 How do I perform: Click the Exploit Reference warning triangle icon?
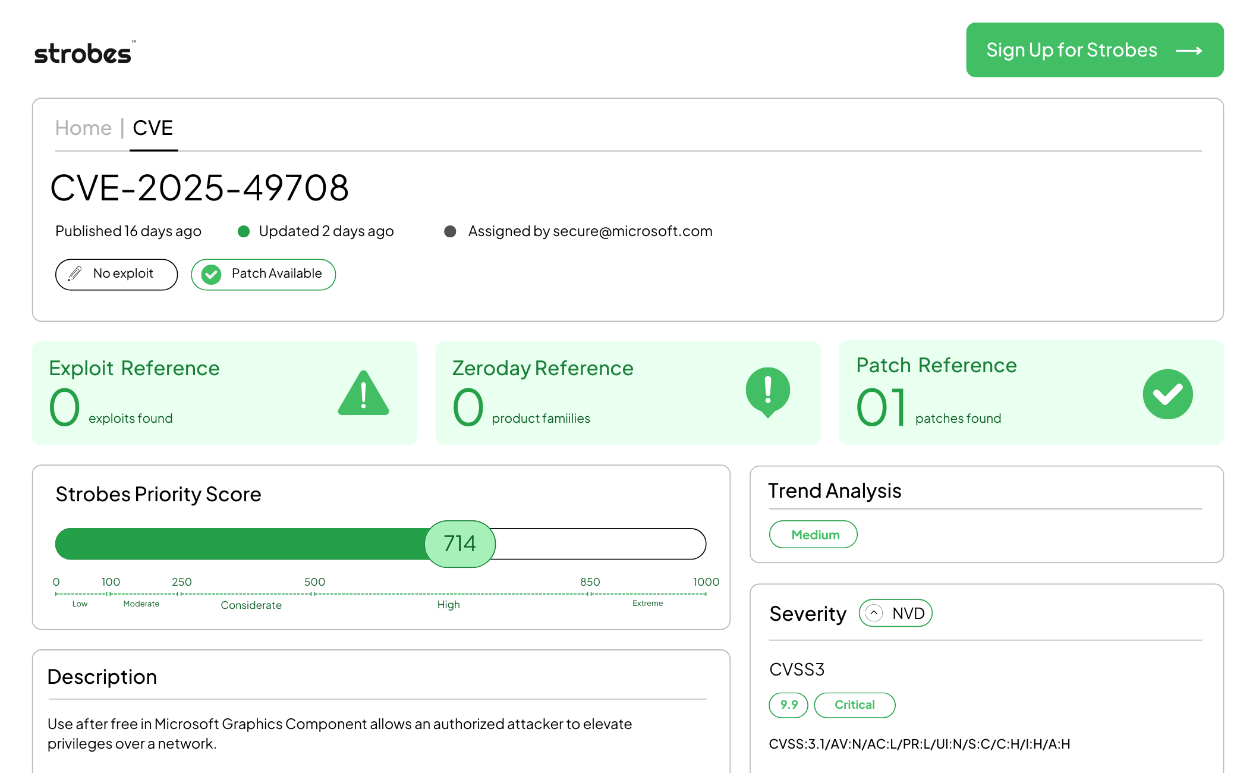pos(364,393)
